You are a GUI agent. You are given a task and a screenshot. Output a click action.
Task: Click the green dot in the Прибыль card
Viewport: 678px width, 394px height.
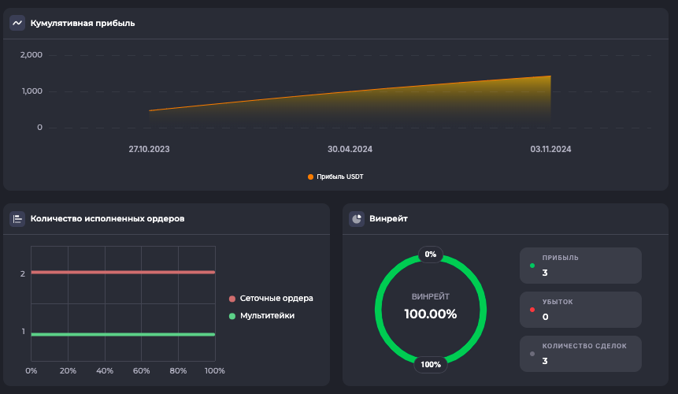pos(532,266)
